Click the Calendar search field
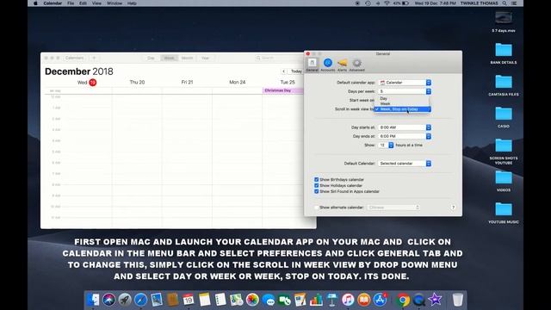Image resolution: width=551 pixels, height=310 pixels. pyautogui.click(x=279, y=58)
